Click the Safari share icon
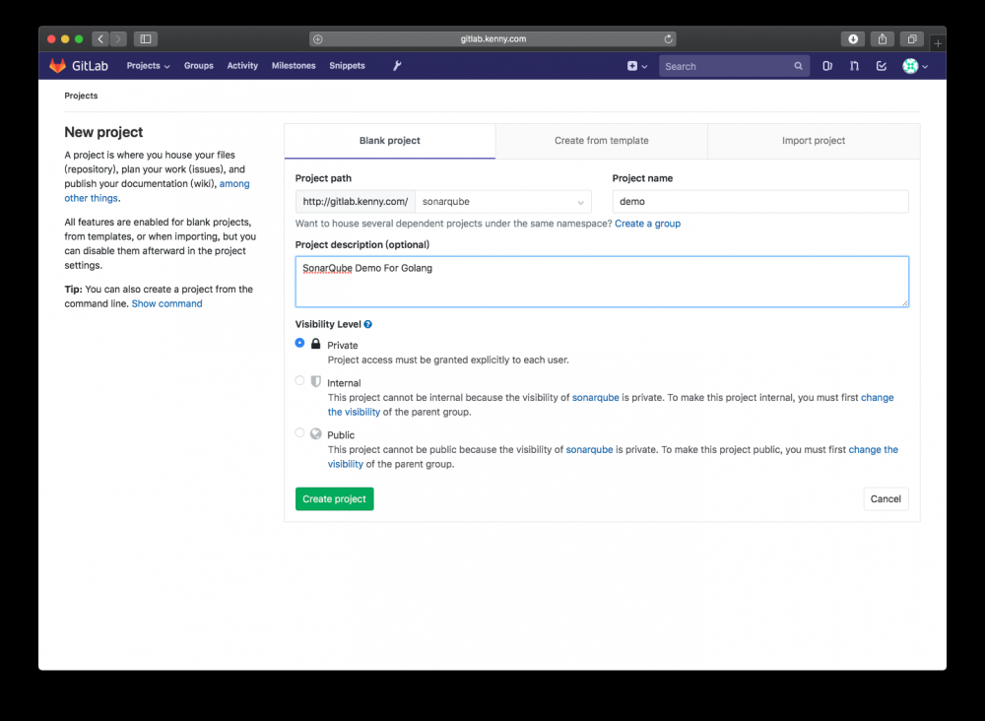Viewport: 985px width, 721px height. coord(882,39)
